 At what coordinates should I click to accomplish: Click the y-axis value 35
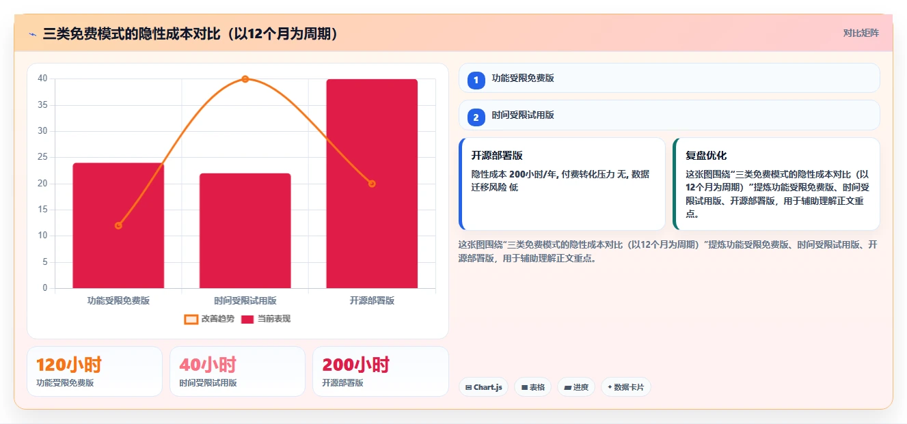click(x=42, y=104)
